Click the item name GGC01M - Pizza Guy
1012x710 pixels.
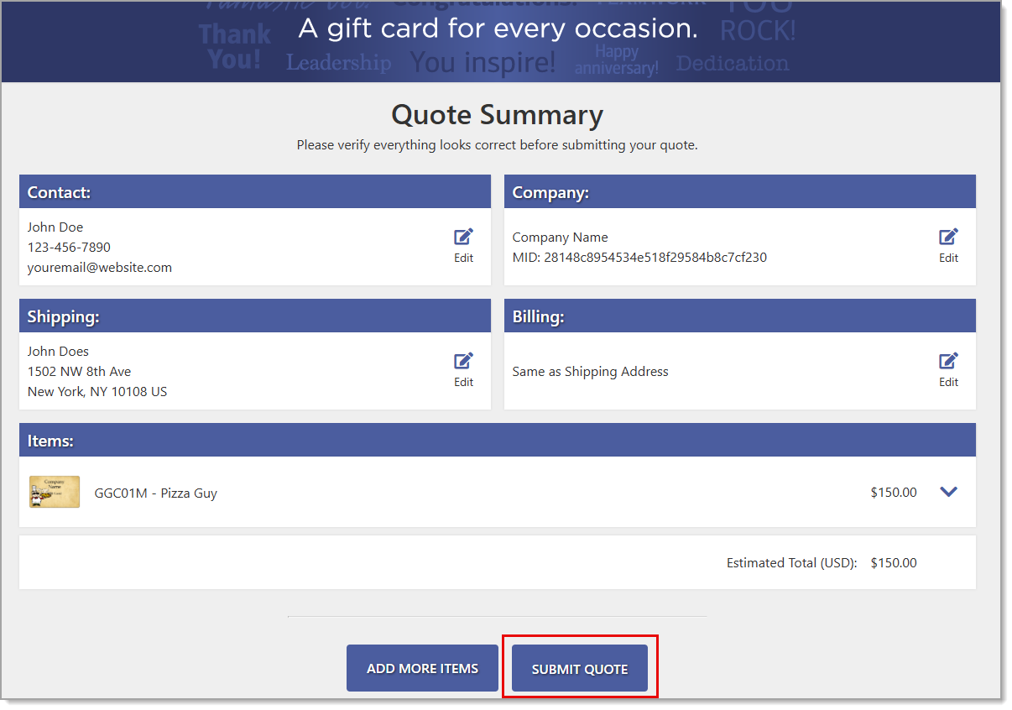click(x=157, y=493)
